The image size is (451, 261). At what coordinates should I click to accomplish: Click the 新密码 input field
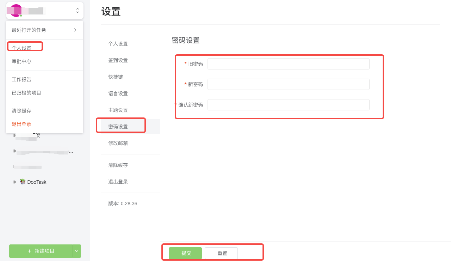pyautogui.click(x=288, y=84)
